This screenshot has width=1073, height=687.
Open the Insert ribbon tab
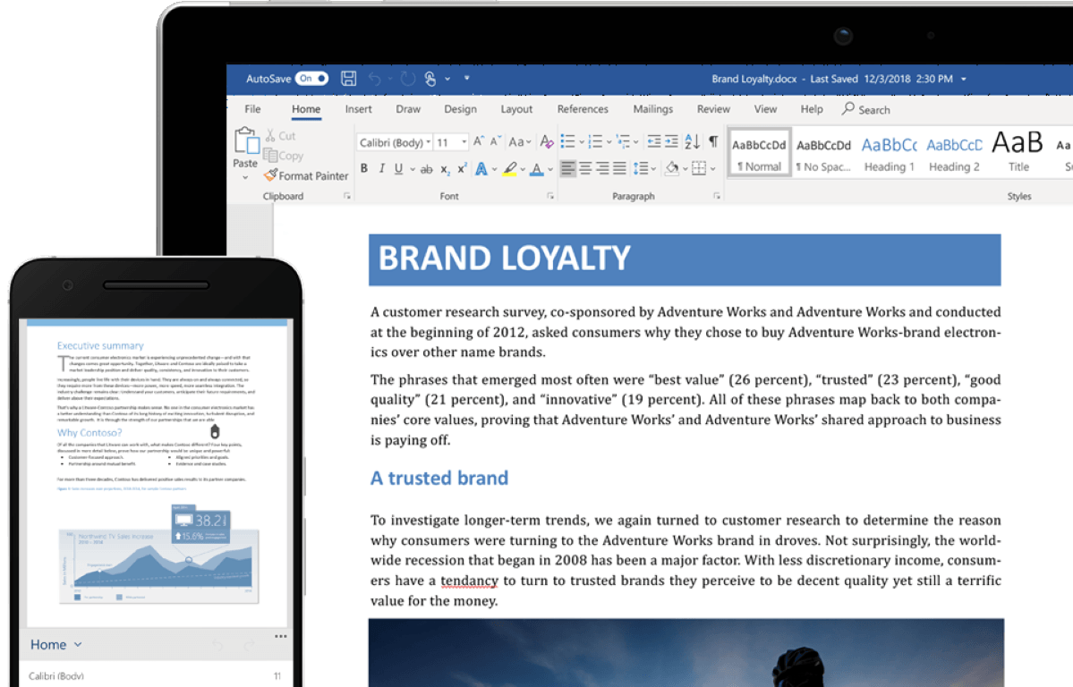pyautogui.click(x=358, y=109)
